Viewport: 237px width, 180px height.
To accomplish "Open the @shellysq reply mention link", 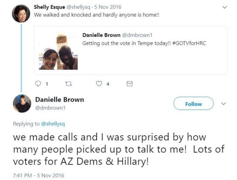I will coord(53,124).
